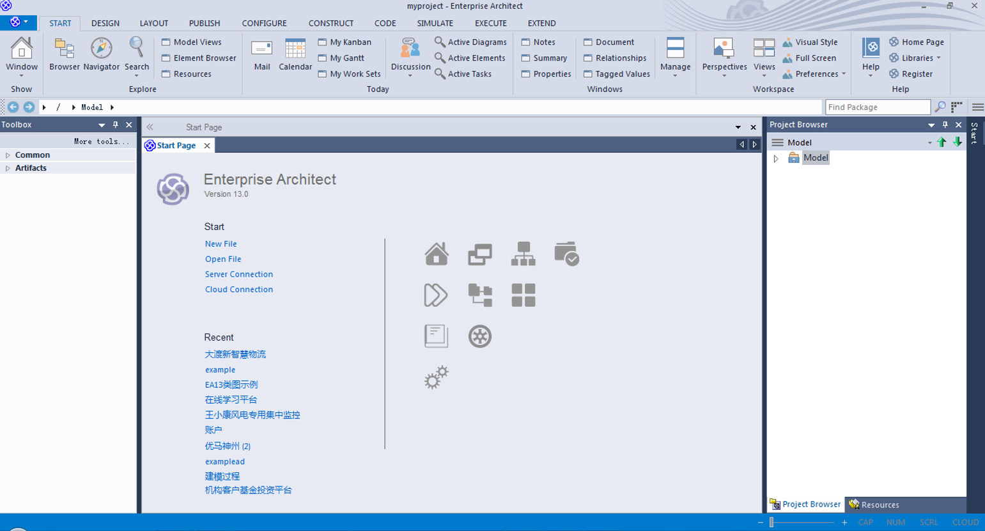Switch to the CONFIGURE ribbon tab
985x531 pixels.
tap(264, 23)
